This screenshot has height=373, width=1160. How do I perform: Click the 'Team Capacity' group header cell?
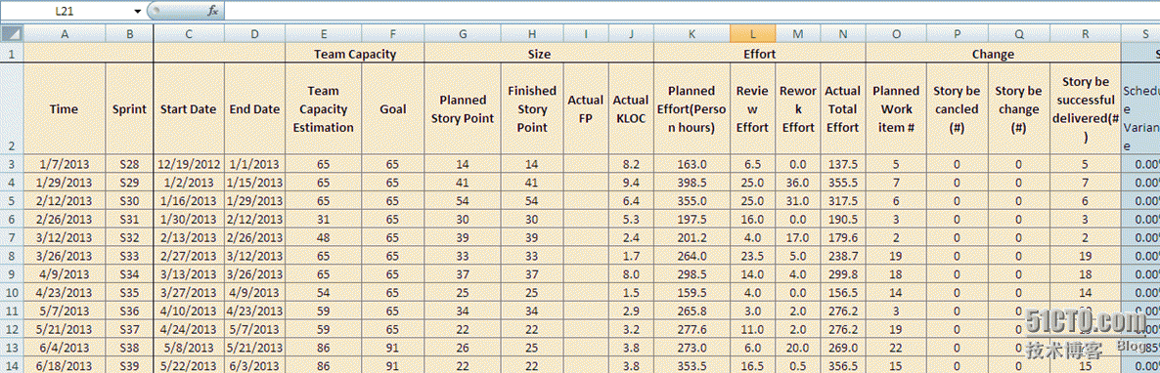pyautogui.click(x=355, y=54)
